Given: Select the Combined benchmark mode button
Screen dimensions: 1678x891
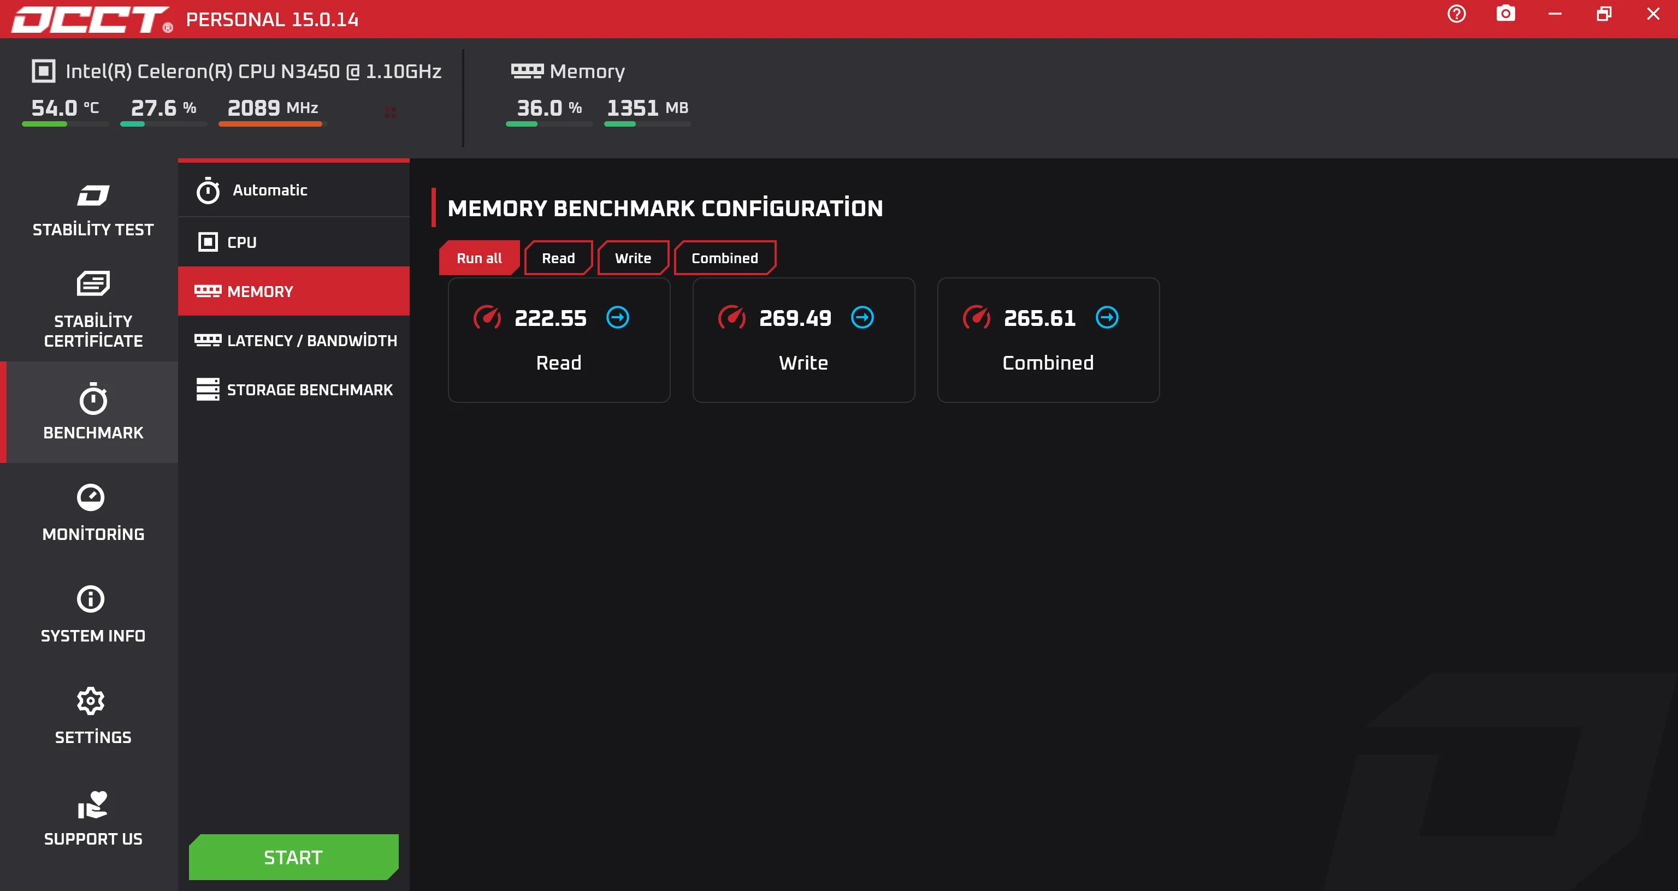Looking at the screenshot, I should pos(724,258).
